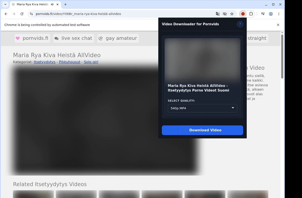The height and width of the screenshot is (198, 302).
Task: Open a new browser tab
Action: tap(65, 4)
